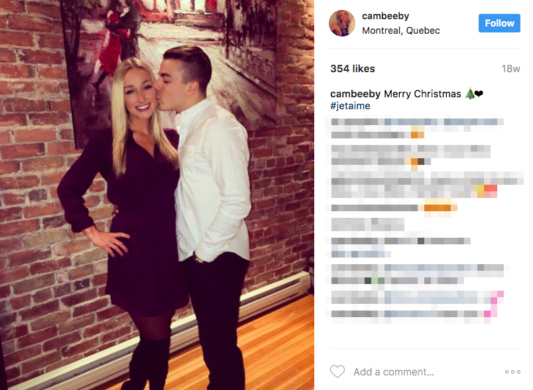Open cambeeby username in post header

tap(385, 16)
